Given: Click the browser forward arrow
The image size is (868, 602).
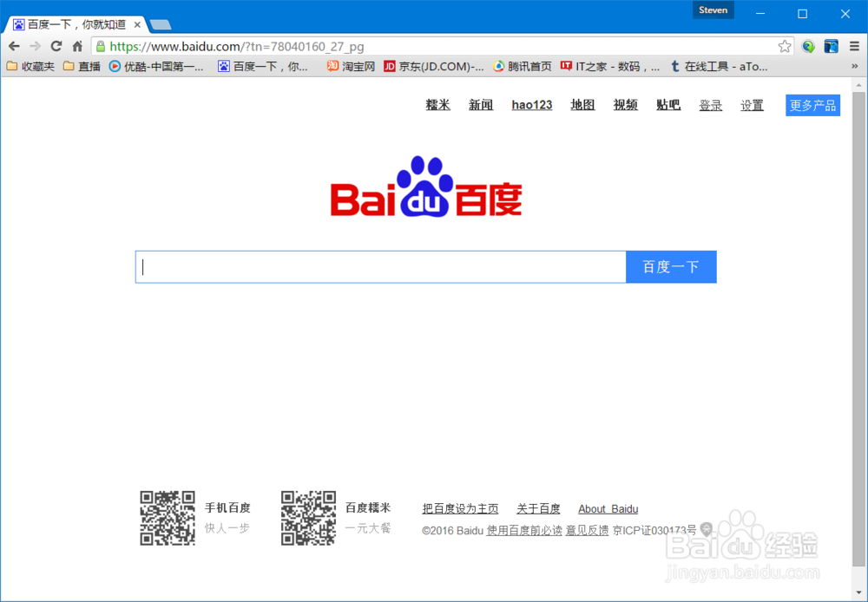Looking at the screenshot, I should pos(35,47).
